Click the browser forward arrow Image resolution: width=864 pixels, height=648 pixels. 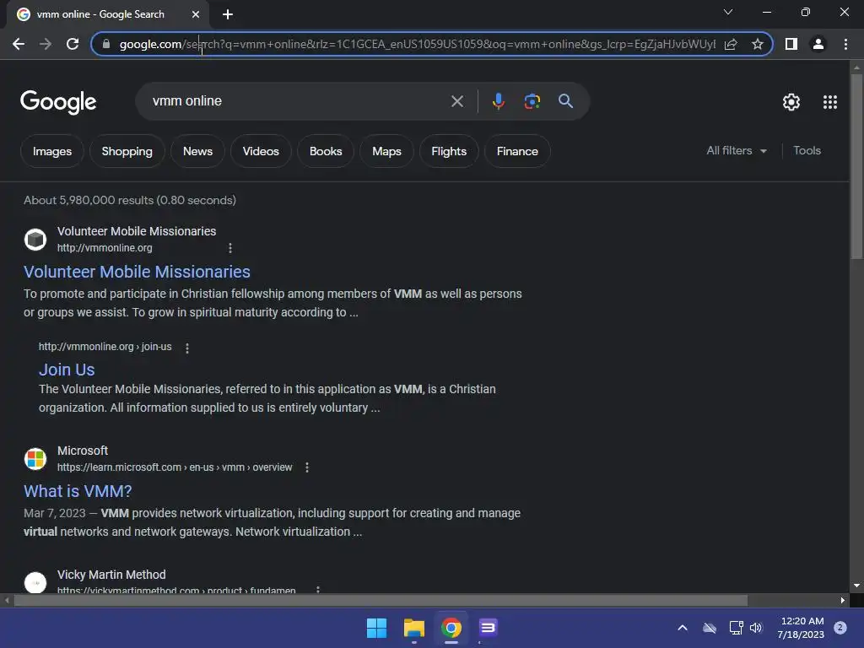tap(46, 44)
